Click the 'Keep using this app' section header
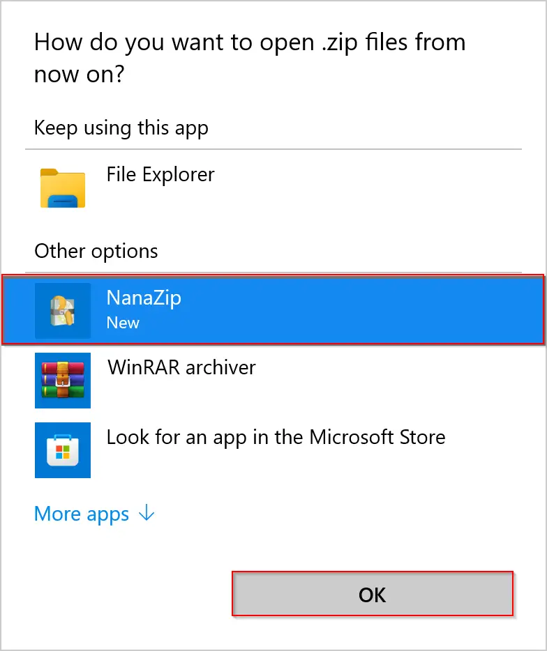This screenshot has width=547, height=651. pos(121,128)
